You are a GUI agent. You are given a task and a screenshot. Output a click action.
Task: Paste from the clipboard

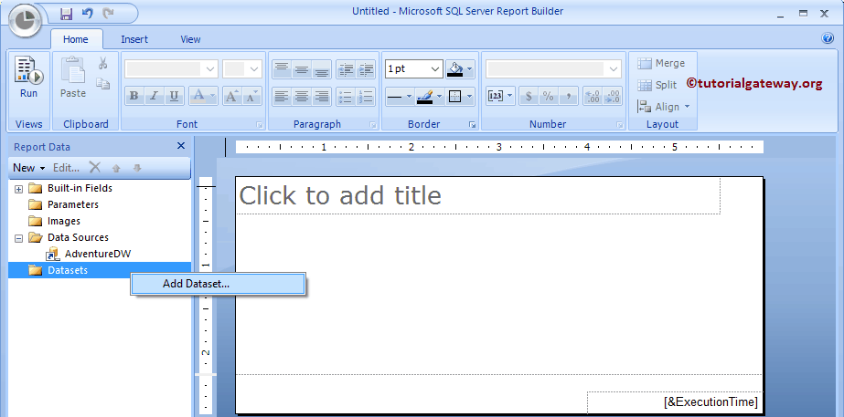tap(72, 78)
